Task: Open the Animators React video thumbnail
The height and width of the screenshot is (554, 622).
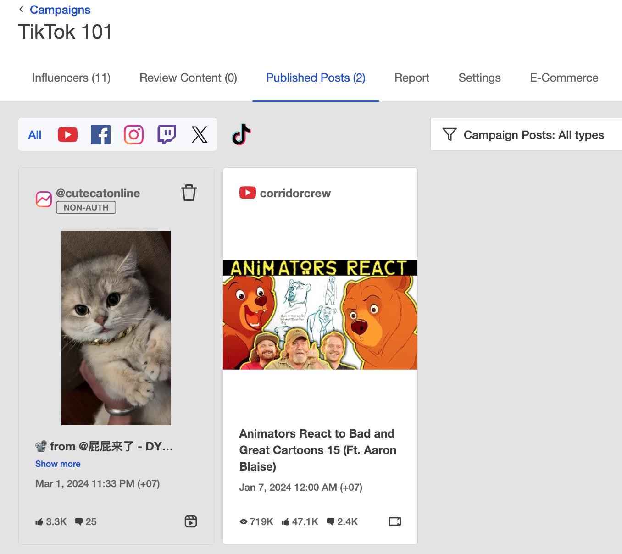Action: pos(320,315)
